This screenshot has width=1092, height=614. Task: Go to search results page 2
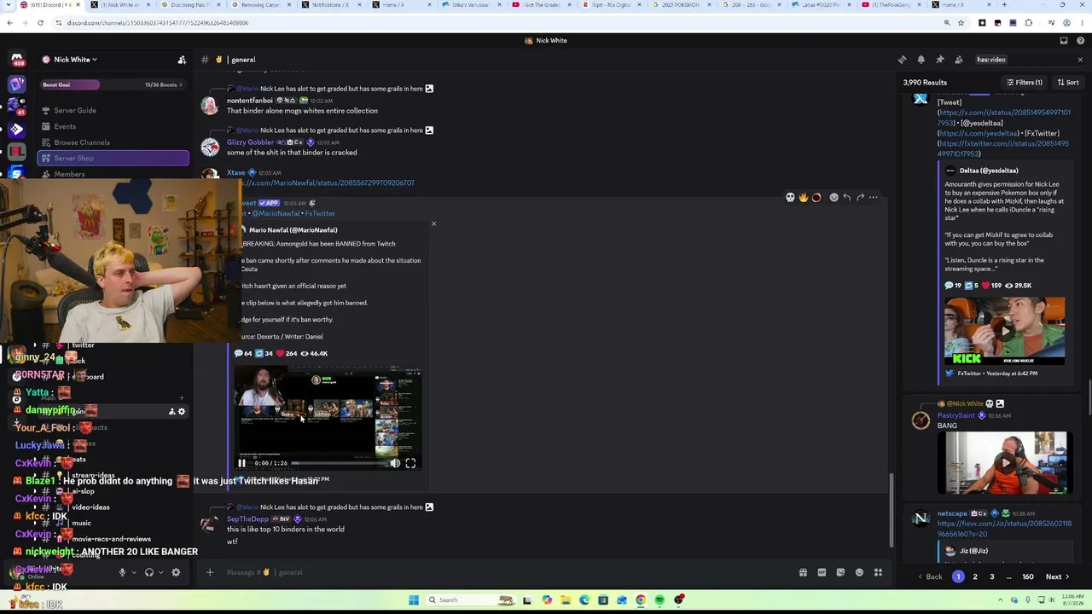975,577
